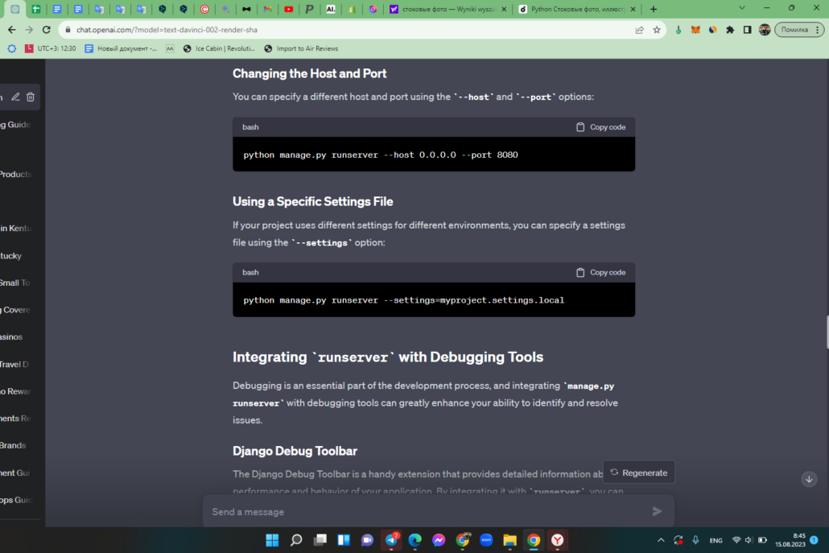This screenshot has height=553, width=829.
Task: Open 'Import to Air Reviews' bookmark
Action: click(301, 48)
